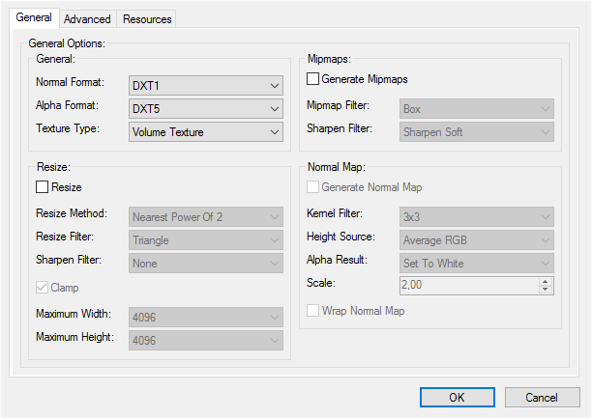The image size is (592, 419).
Task: Decrease Scale with the down stepper arrow
Action: click(546, 290)
